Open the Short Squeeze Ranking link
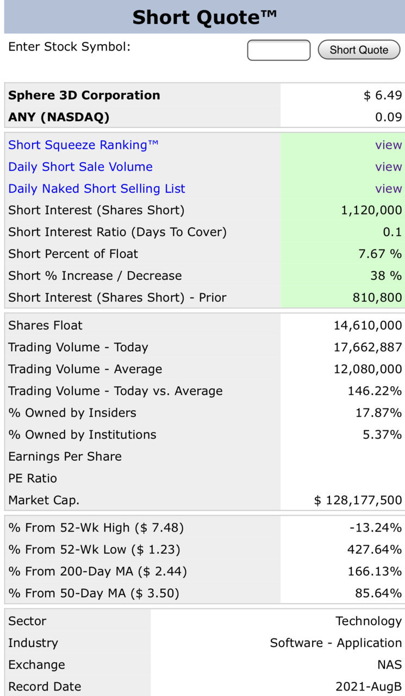 click(x=83, y=145)
